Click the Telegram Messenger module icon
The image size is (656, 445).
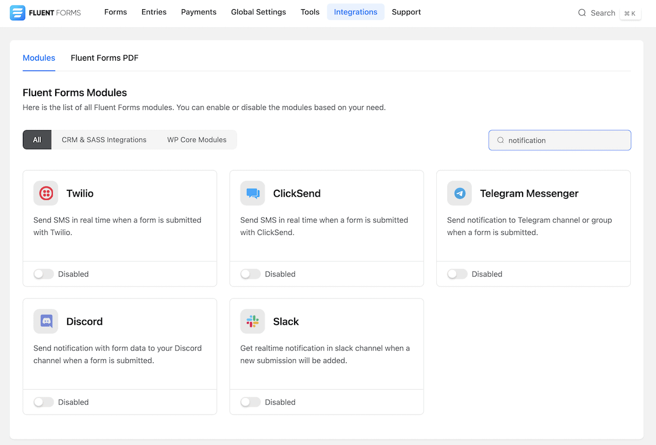pos(460,194)
